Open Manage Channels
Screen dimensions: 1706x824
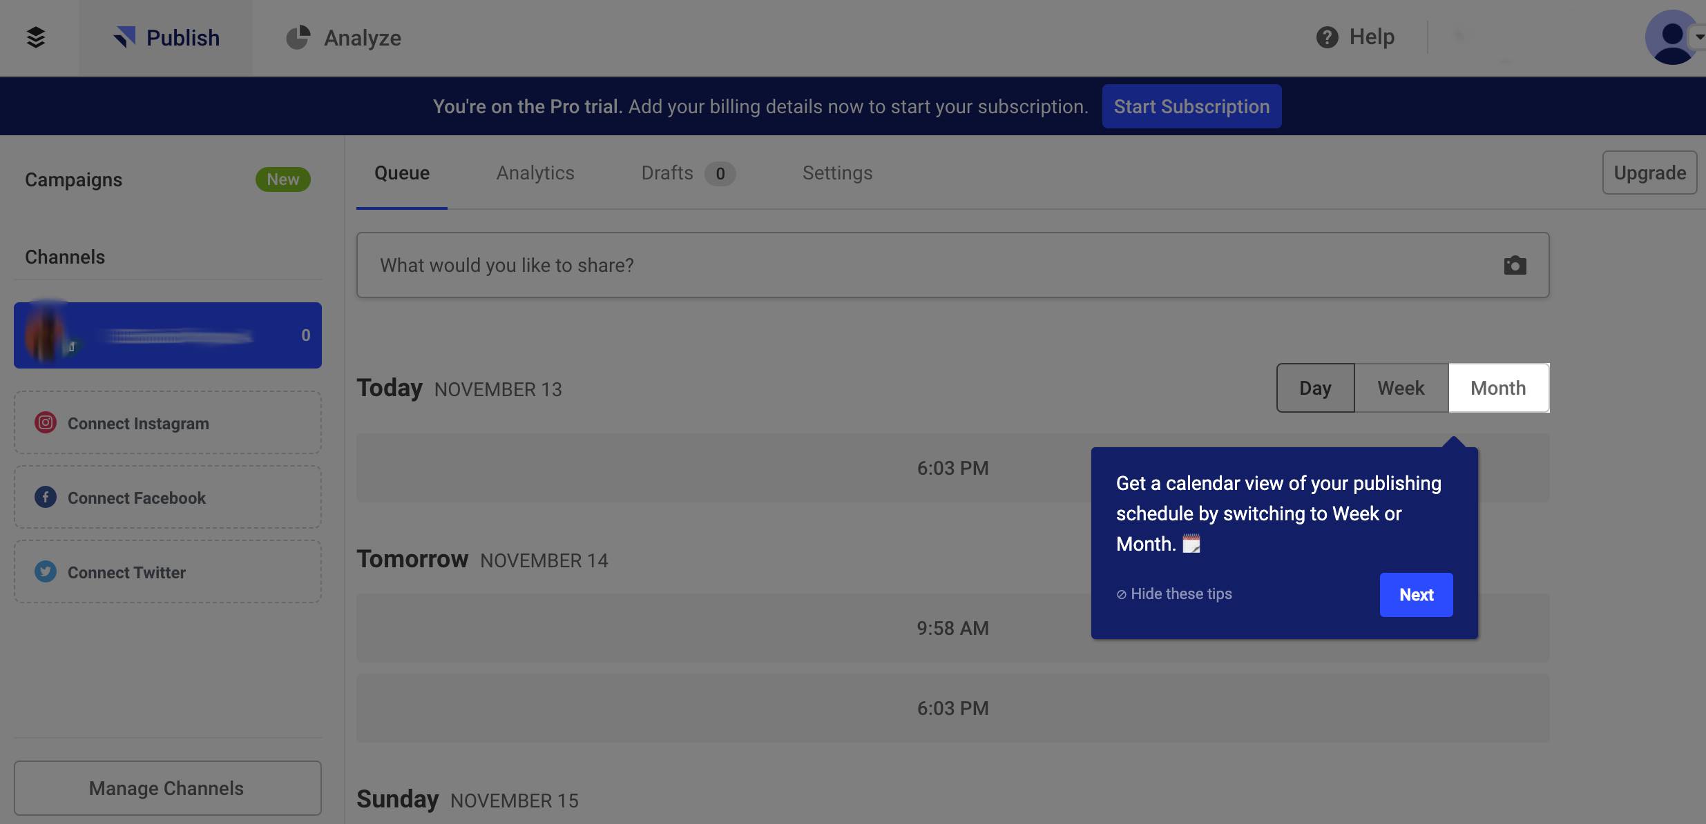[x=168, y=788]
